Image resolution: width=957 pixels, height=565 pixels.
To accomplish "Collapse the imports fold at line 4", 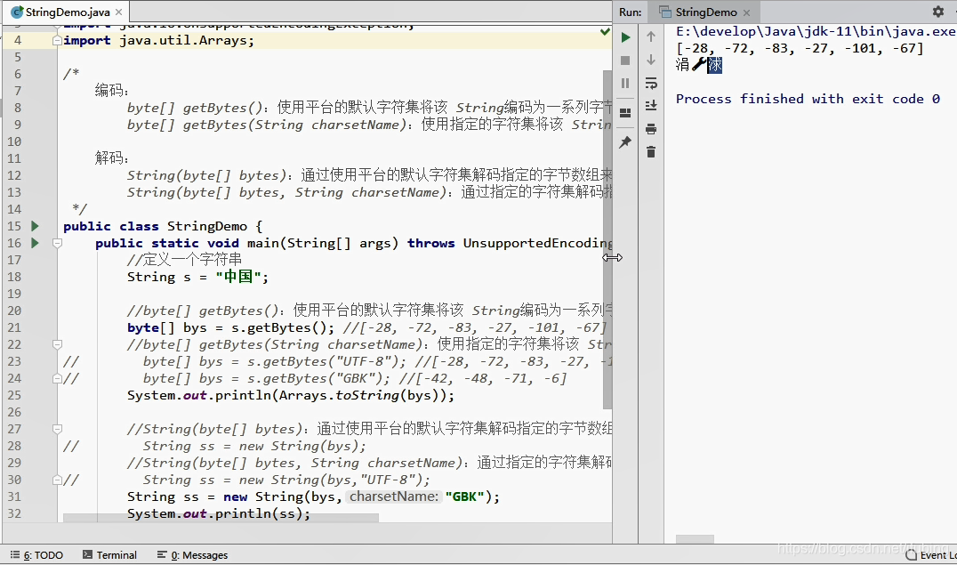I will tap(58, 40).
